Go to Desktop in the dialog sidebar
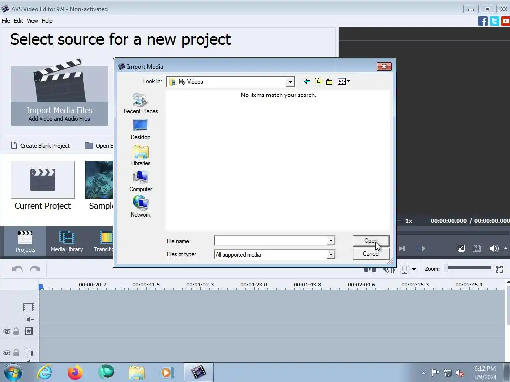The height and width of the screenshot is (382, 510). coord(141,130)
